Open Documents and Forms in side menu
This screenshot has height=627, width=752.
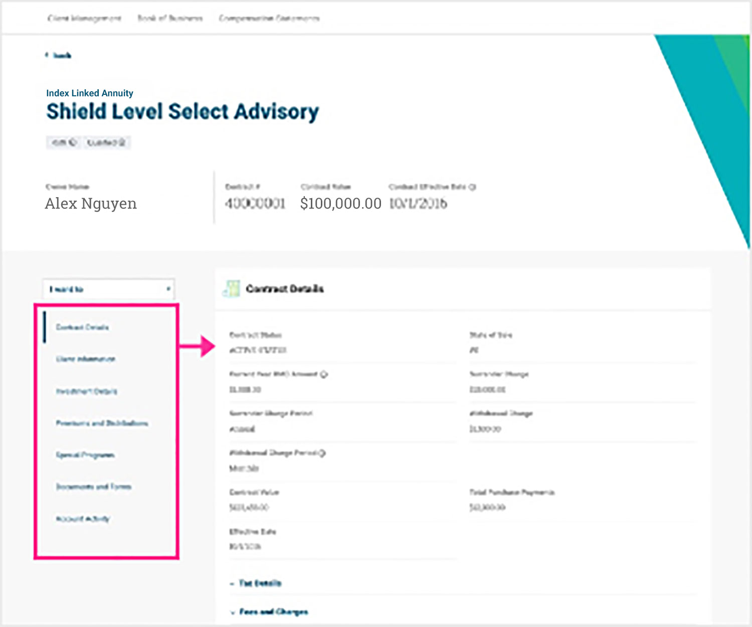94,487
